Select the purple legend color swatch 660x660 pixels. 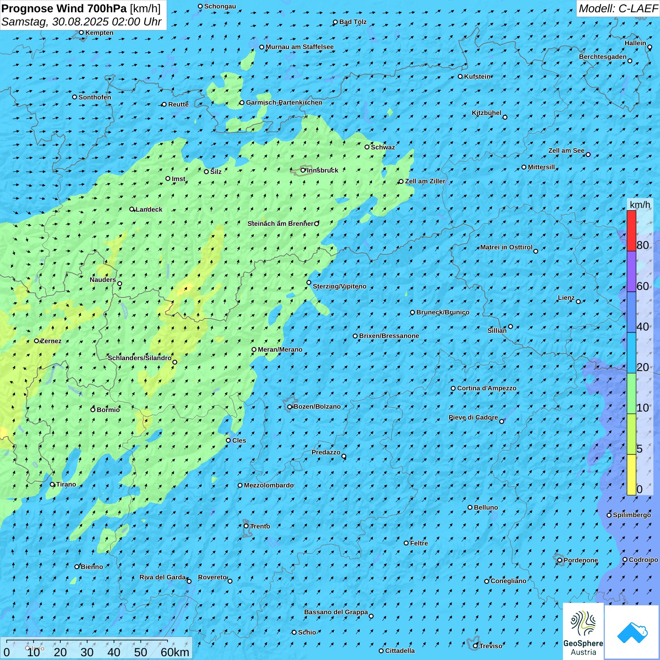[631, 272]
